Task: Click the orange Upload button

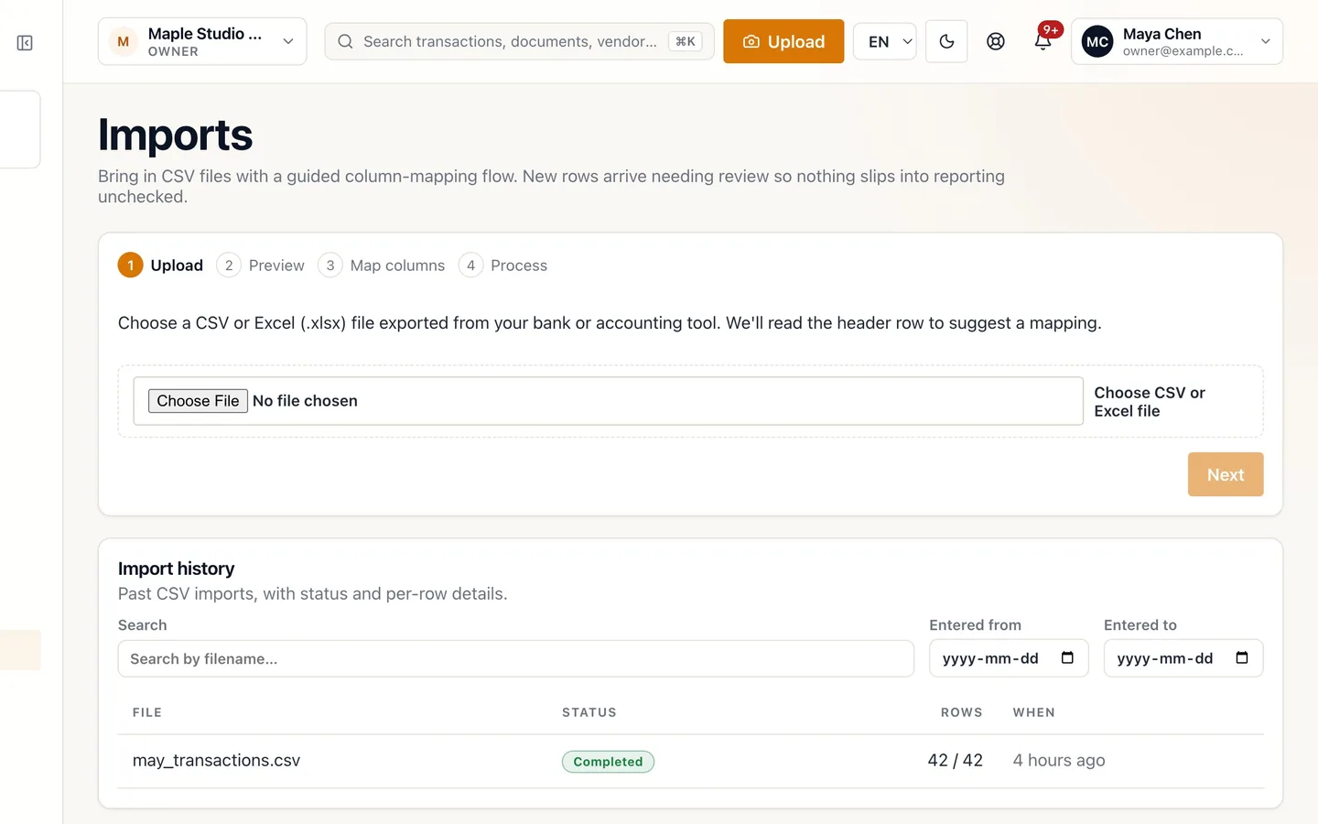Action: [x=783, y=41]
